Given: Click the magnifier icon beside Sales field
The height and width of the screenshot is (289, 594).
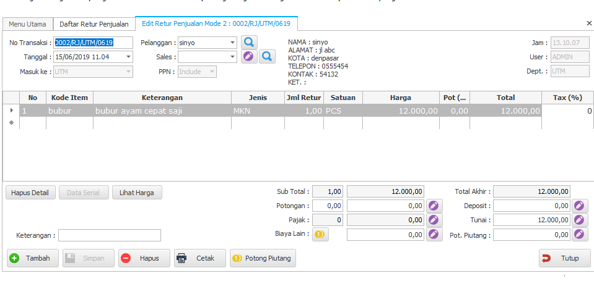Looking at the screenshot, I should point(267,57).
